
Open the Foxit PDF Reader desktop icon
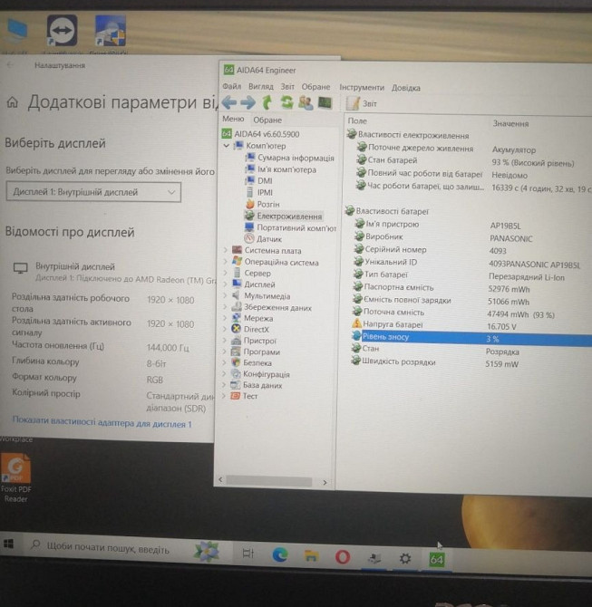pyautogui.click(x=16, y=473)
